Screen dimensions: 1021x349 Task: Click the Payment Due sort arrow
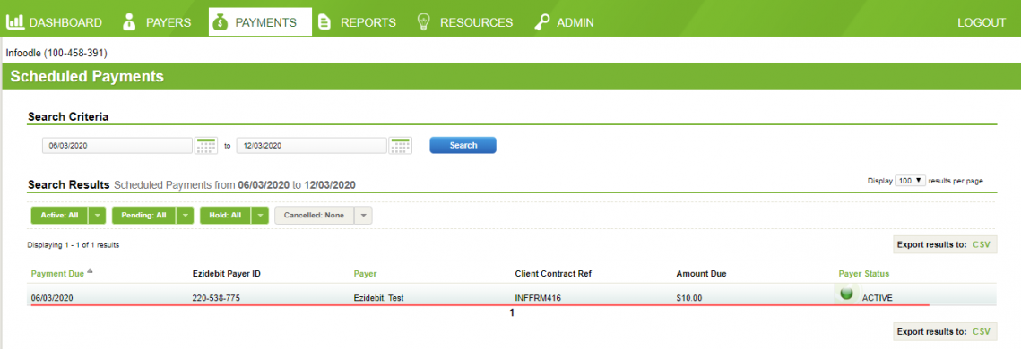coord(90,272)
